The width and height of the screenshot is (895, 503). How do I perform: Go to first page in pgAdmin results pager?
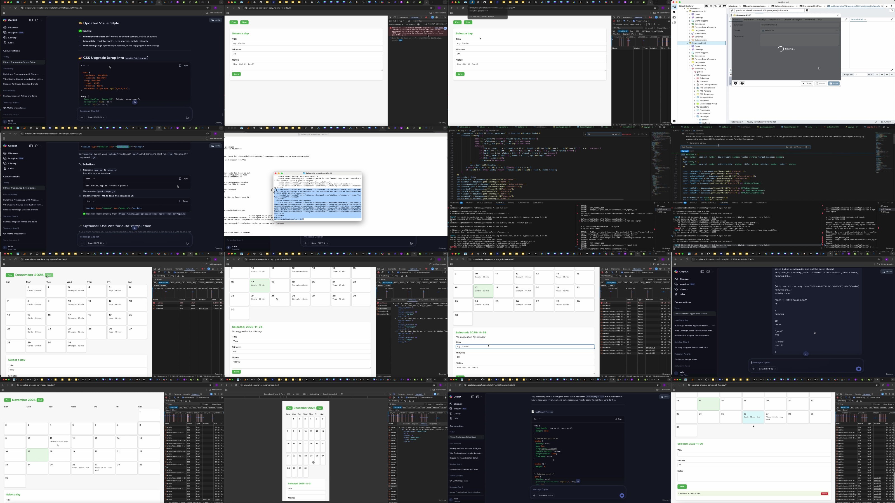(877, 74)
